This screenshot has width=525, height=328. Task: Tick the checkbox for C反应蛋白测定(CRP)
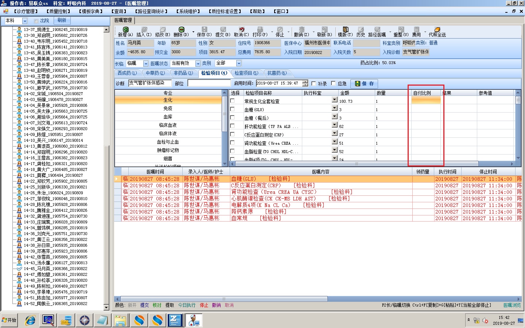pyautogui.click(x=232, y=134)
